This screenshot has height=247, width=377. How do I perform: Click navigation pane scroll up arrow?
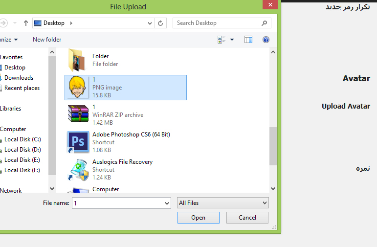[52, 52]
